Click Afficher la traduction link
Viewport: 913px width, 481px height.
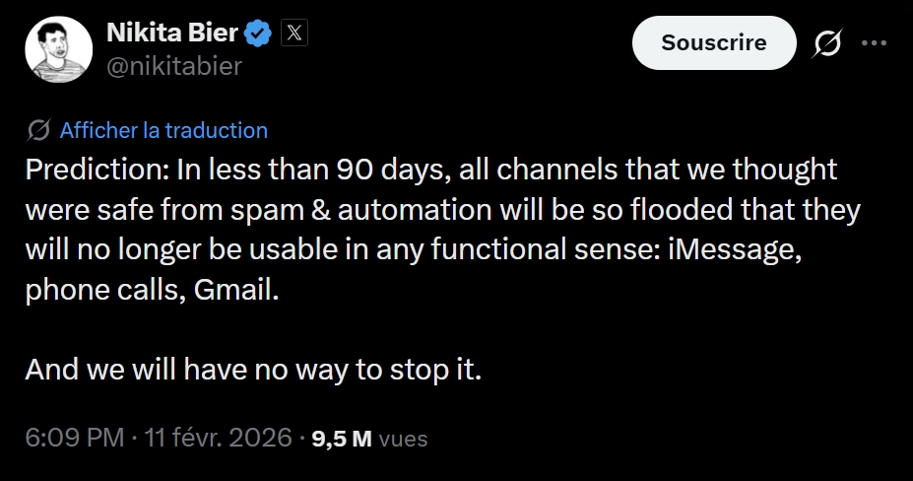click(x=163, y=130)
